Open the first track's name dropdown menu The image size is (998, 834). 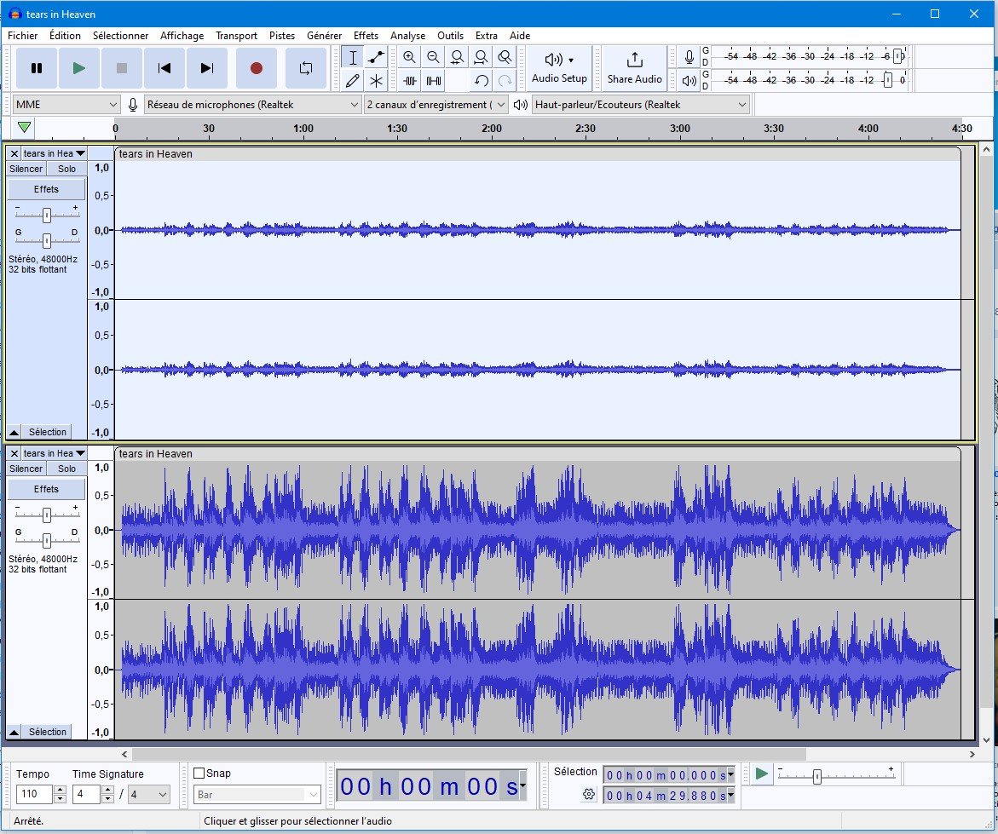[x=54, y=153]
